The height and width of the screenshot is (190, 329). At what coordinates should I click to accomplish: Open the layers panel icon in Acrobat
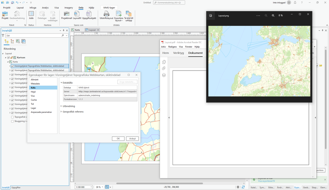point(164,75)
